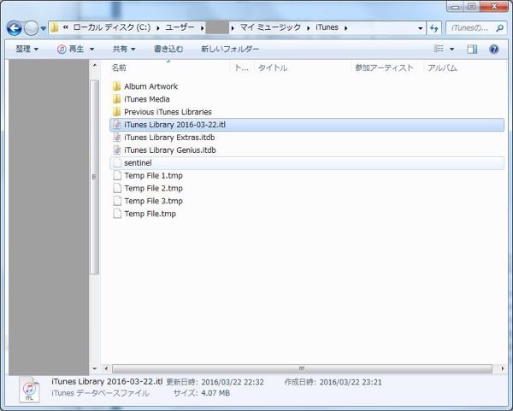Click the truncated ト... column header
513x411 pixels.
[x=242, y=68]
